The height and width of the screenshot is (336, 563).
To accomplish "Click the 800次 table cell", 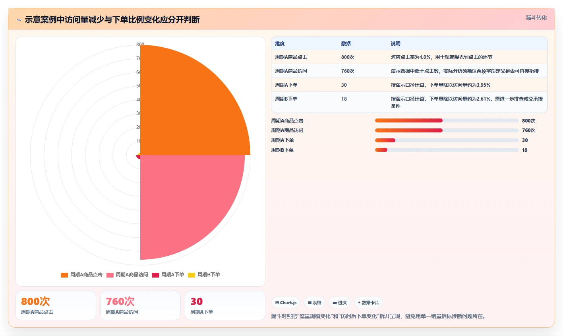I will pyautogui.click(x=348, y=57).
